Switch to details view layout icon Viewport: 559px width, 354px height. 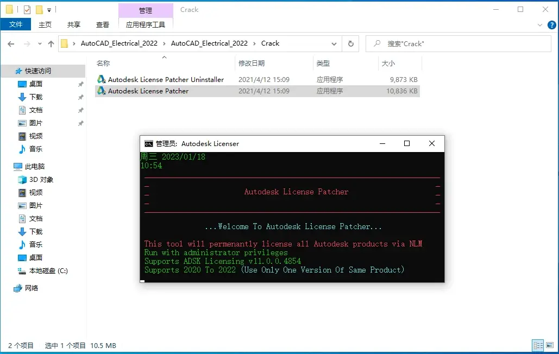click(x=538, y=345)
